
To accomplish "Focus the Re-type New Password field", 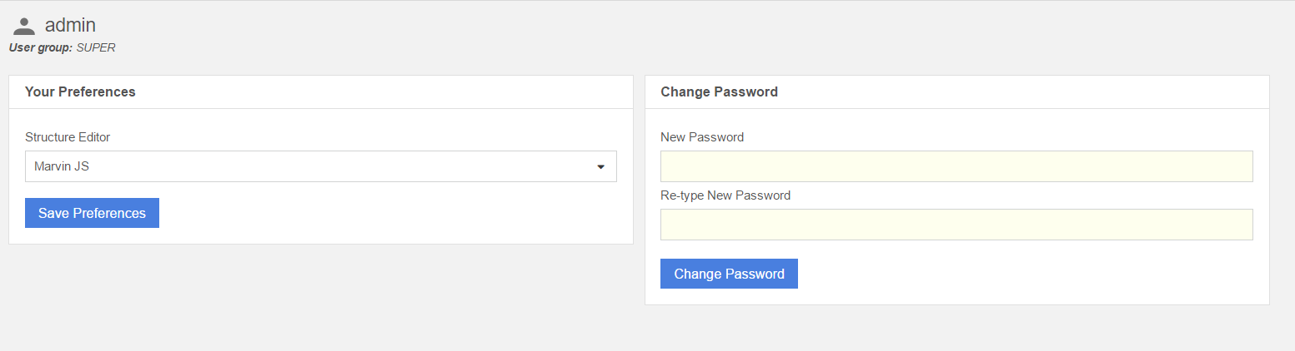I will pyautogui.click(x=956, y=225).
